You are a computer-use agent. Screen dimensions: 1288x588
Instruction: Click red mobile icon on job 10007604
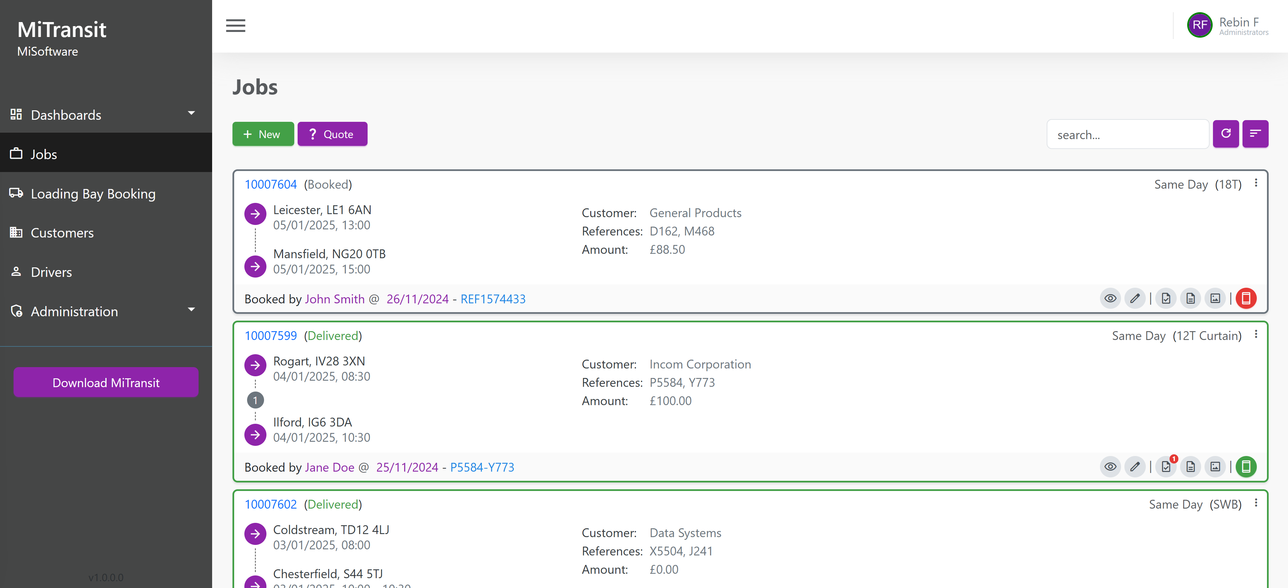pyautogui.click(x=1246, y=299)
